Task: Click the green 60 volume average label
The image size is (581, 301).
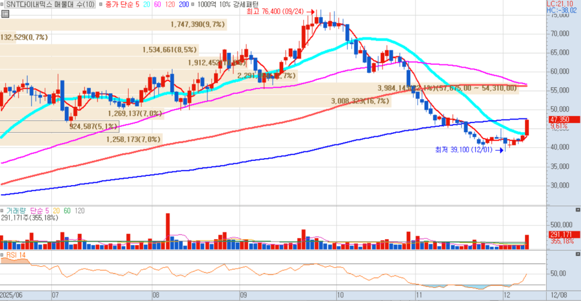Action: [x=67, y=211]
